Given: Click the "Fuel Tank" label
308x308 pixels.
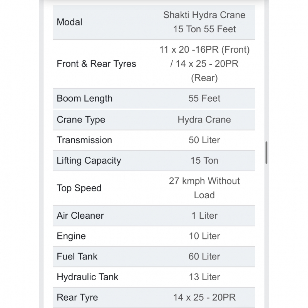Looking at the screenshot, I should (x=77, y=256).
